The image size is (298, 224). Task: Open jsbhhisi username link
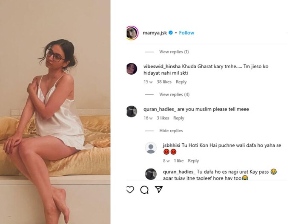click(x=172, y=145)
